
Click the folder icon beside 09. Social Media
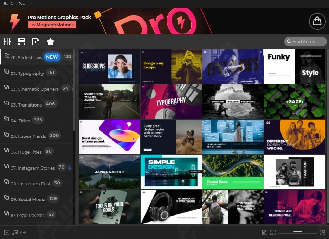point(7,198)
